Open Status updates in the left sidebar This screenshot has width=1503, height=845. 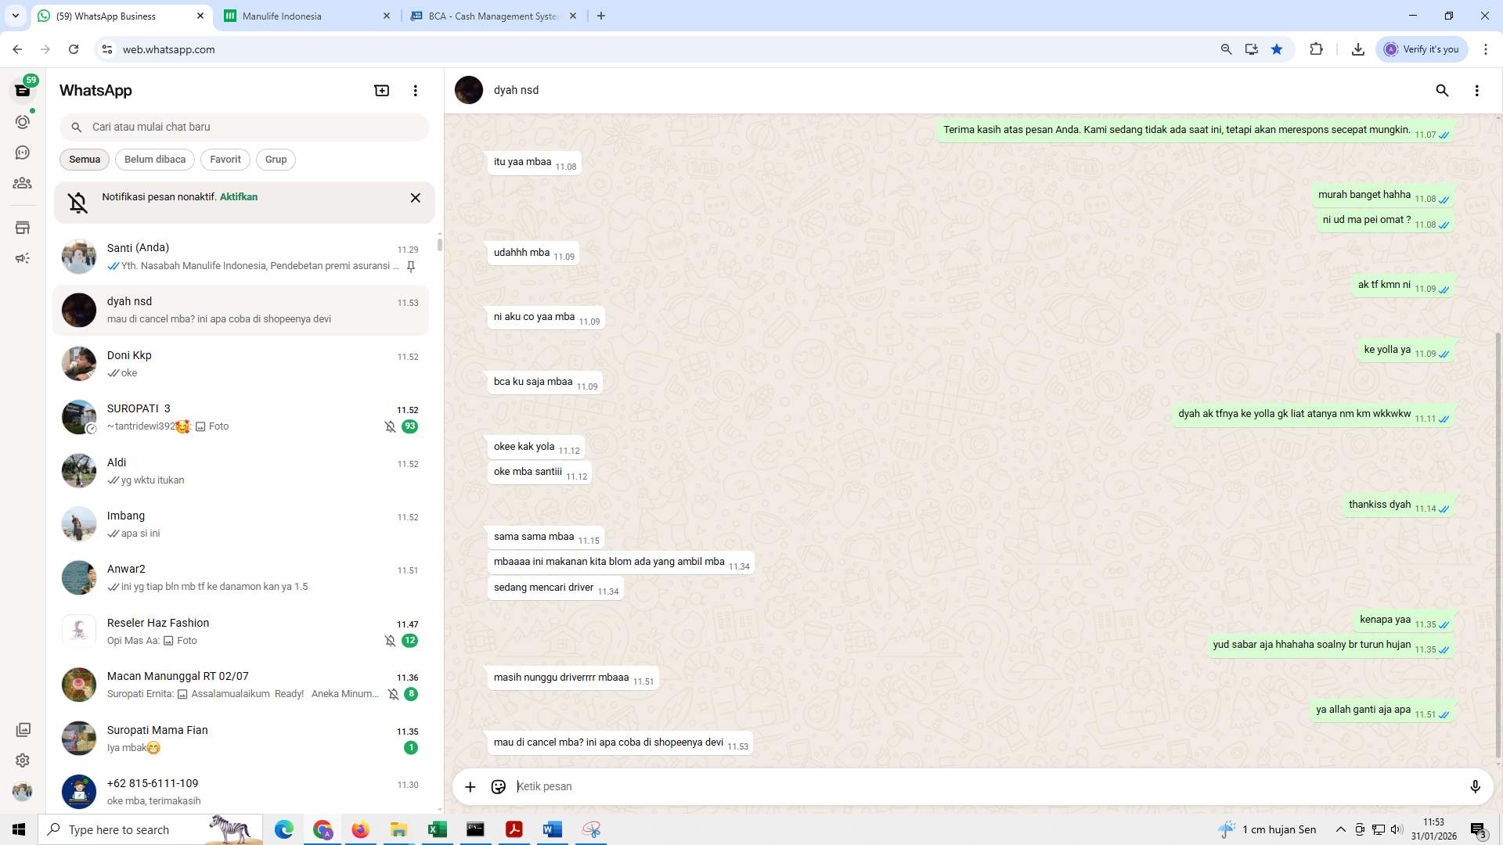[x=23, y=121]
